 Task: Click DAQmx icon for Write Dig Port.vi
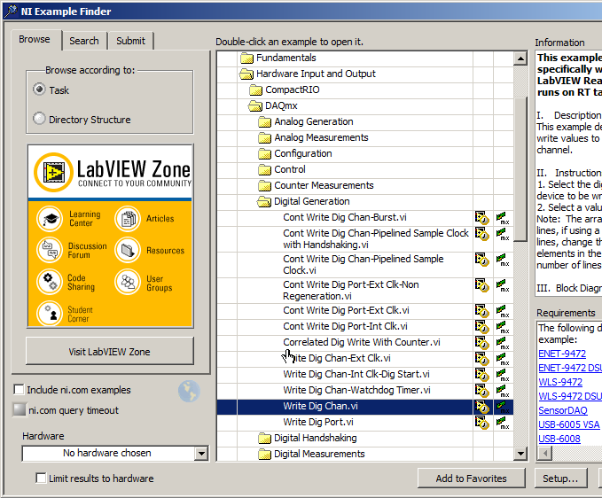click(x=503, y=423)
